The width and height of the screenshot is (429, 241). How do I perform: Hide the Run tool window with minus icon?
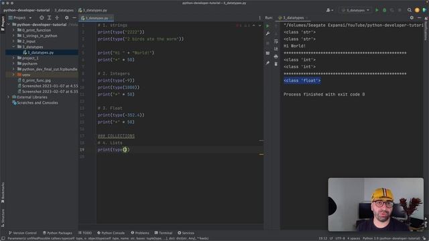(x=419, y=18)
